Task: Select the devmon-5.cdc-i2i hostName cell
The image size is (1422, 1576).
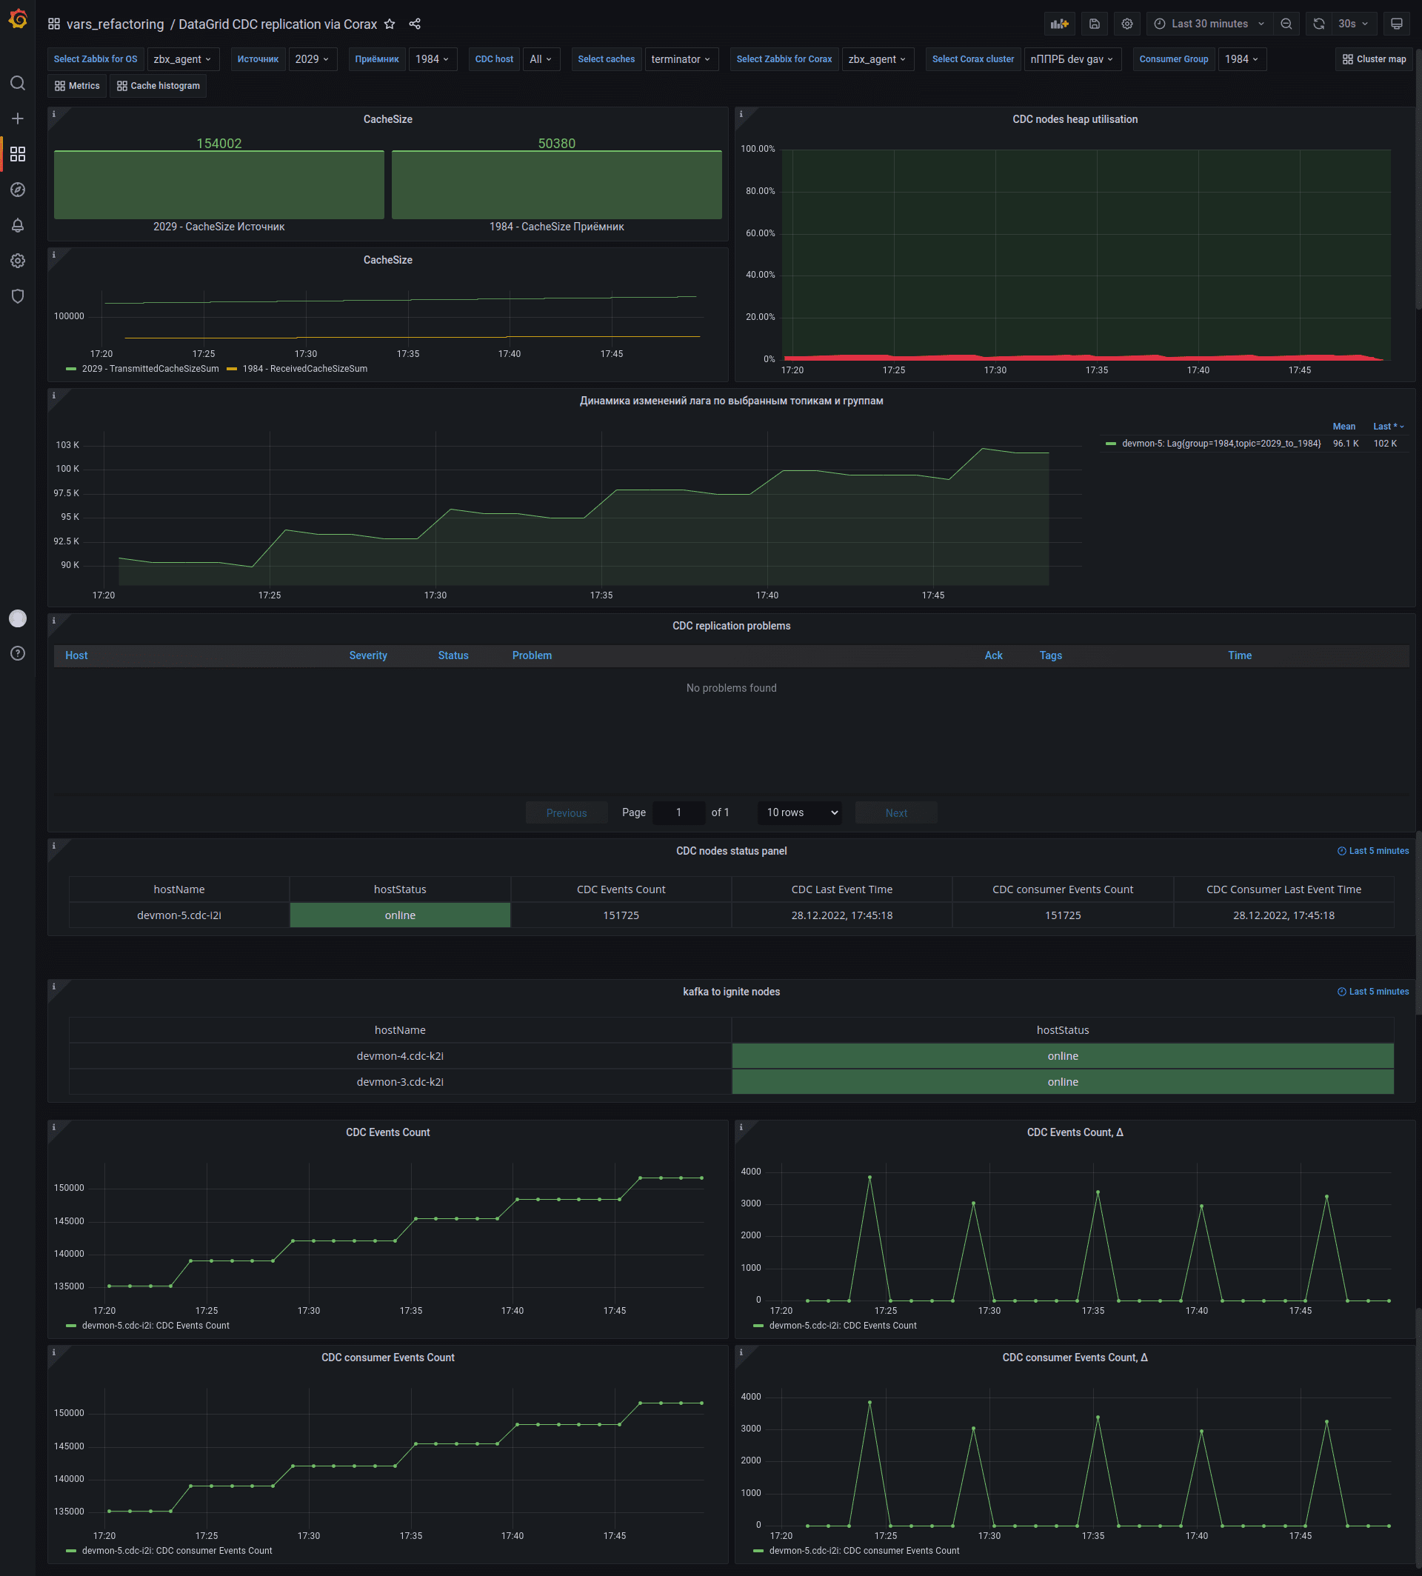Action: click(x=179, y=915)
